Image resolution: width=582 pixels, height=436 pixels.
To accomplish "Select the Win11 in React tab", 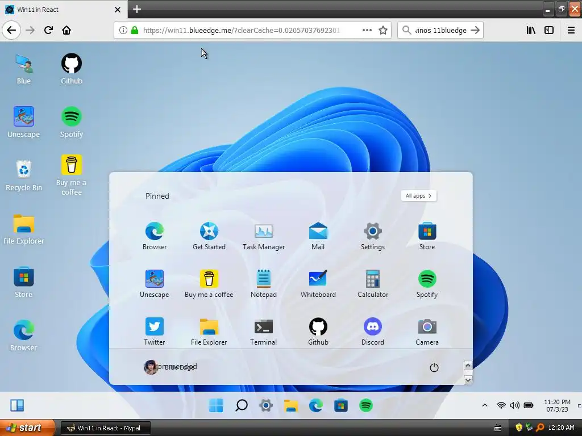I will tap(64, 9).
